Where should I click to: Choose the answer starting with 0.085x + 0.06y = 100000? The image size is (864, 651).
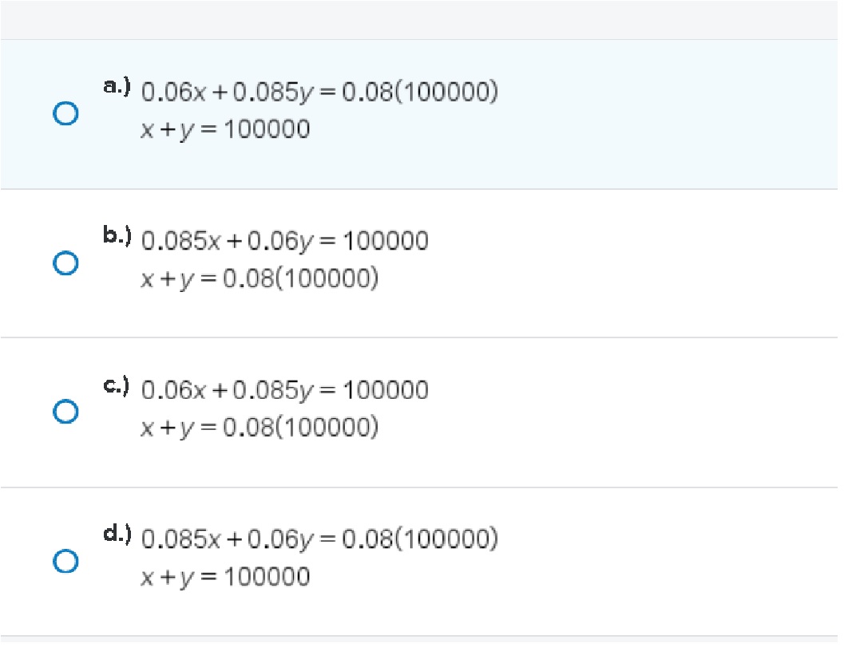coord(284,240)
